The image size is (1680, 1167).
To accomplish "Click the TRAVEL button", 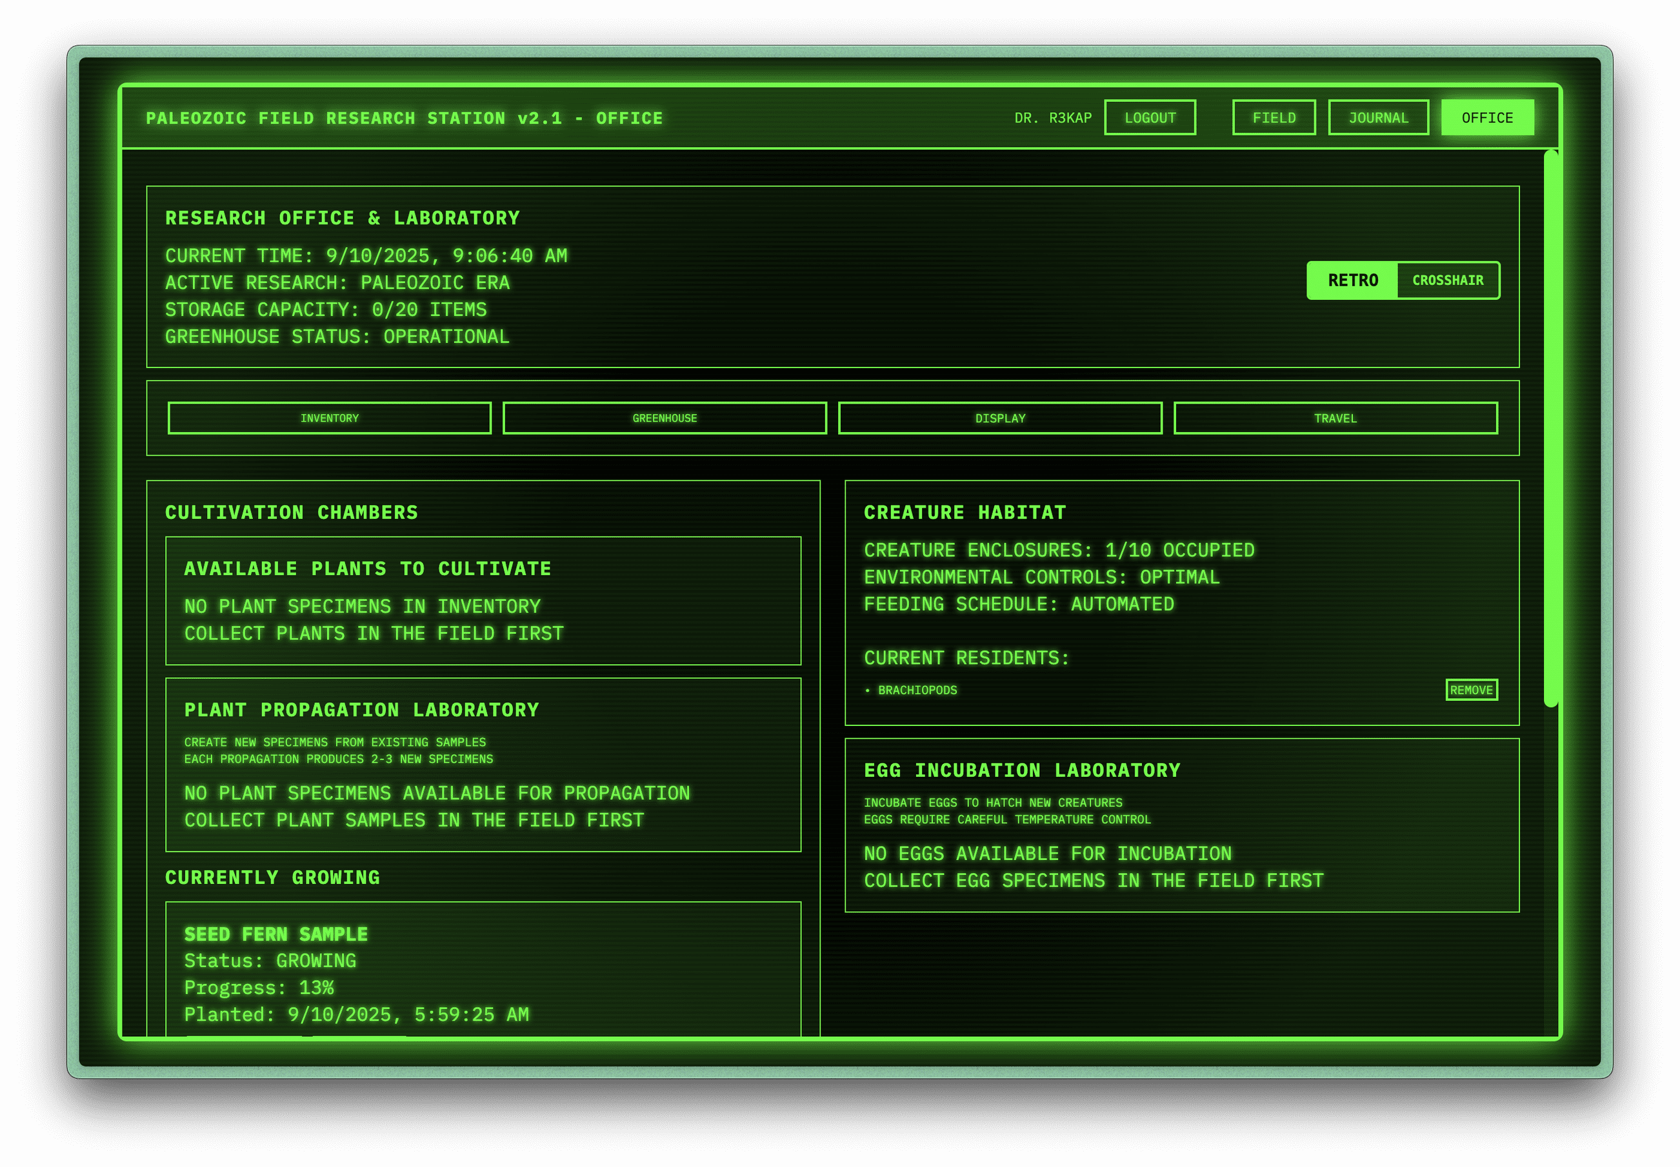I will [1335, 418].
